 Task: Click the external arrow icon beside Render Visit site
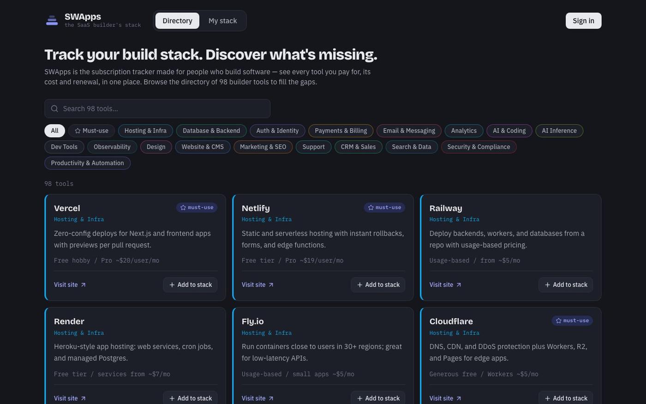pyautogui.click(x=84, y=398)
